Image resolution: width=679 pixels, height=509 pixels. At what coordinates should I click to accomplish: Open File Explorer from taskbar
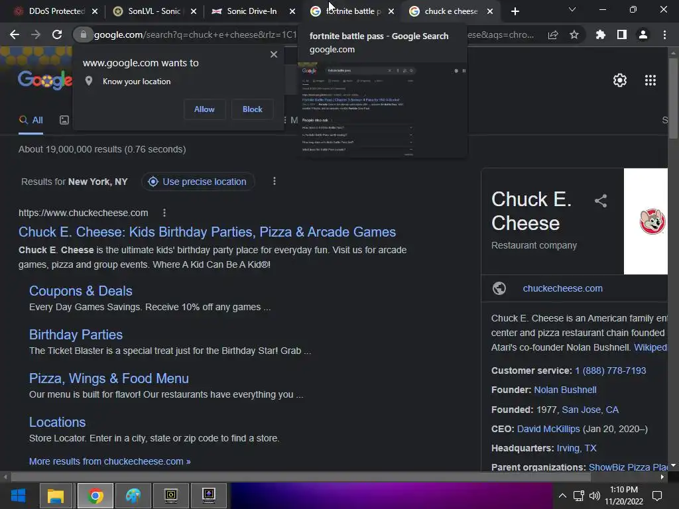56,495
